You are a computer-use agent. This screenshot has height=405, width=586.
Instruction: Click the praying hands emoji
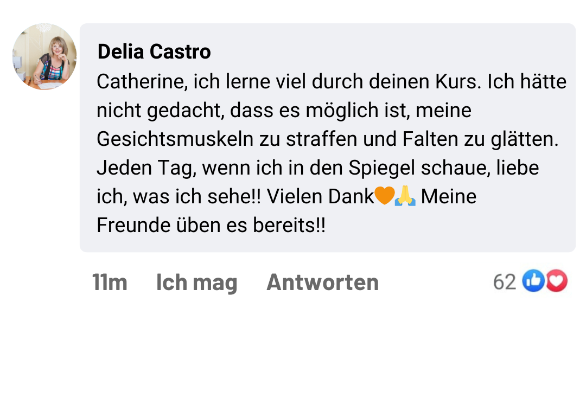pyautogui.click(x=405, y=196)
